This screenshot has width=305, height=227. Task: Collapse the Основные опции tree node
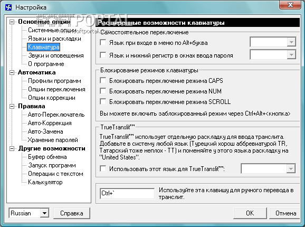pos(12,22)
